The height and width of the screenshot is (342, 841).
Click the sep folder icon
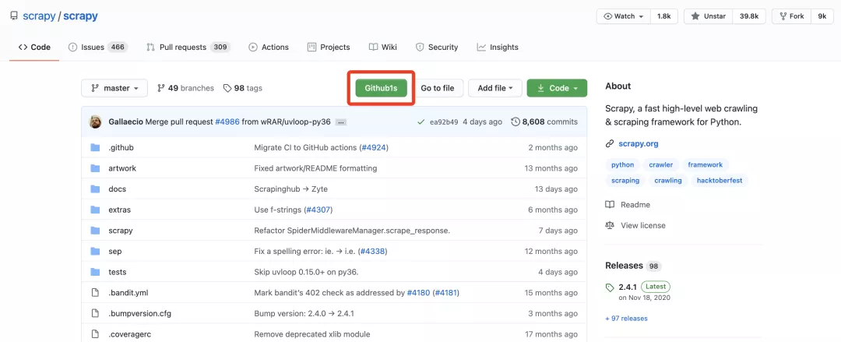click(x=96, y=252)
